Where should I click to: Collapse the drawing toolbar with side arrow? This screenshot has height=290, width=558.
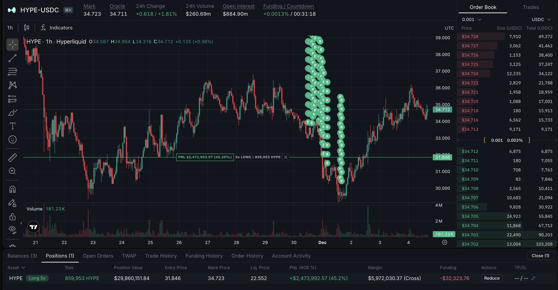coord(21,223)
